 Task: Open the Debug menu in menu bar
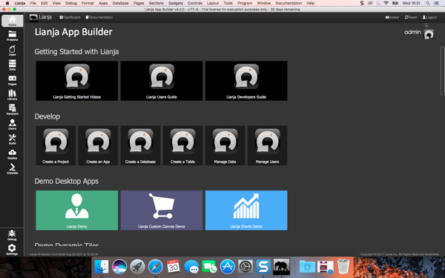(71, 3)
